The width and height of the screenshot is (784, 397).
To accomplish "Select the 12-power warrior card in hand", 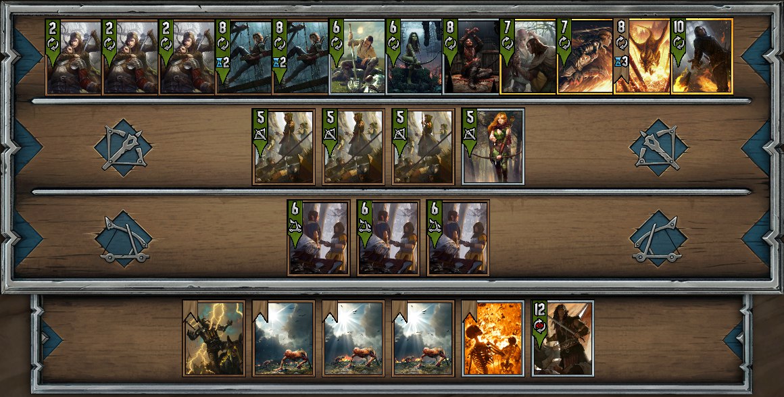I will [x=562, y=338].
